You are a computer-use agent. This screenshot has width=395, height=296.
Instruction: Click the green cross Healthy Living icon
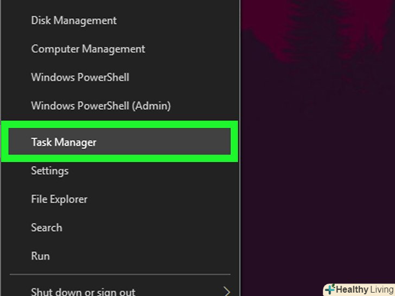click(330, 289)
